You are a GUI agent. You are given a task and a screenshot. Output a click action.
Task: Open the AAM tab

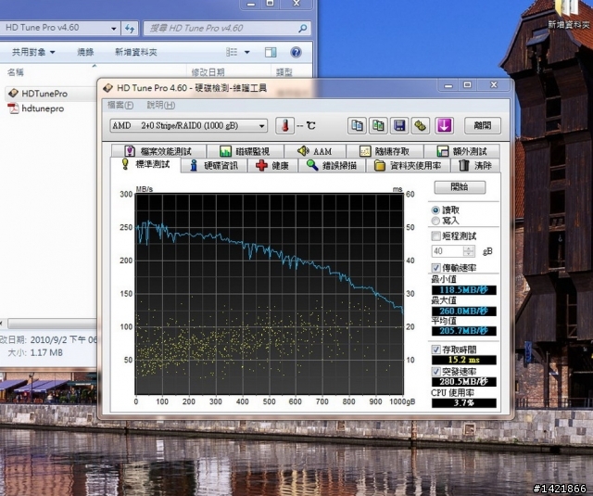pyautogui.click(x=315, y=151)
